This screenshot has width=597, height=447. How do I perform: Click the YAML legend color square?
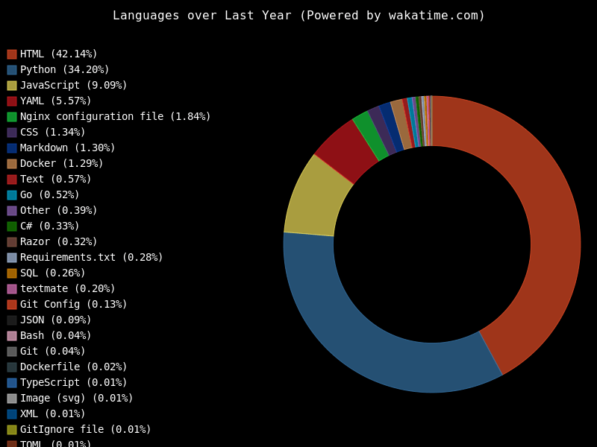pyautogui.click(x=12, y=101)
